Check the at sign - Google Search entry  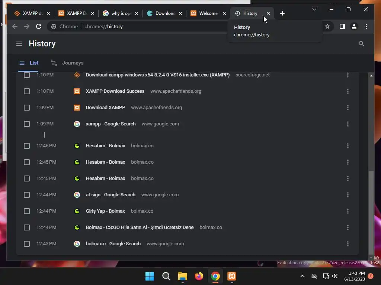pyautogui.click(x=27, y=195)
